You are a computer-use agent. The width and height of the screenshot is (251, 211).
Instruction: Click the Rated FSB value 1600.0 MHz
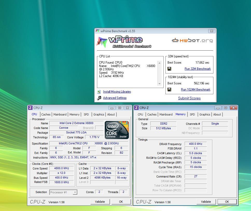pyautogui.click(x=62, y=182)
